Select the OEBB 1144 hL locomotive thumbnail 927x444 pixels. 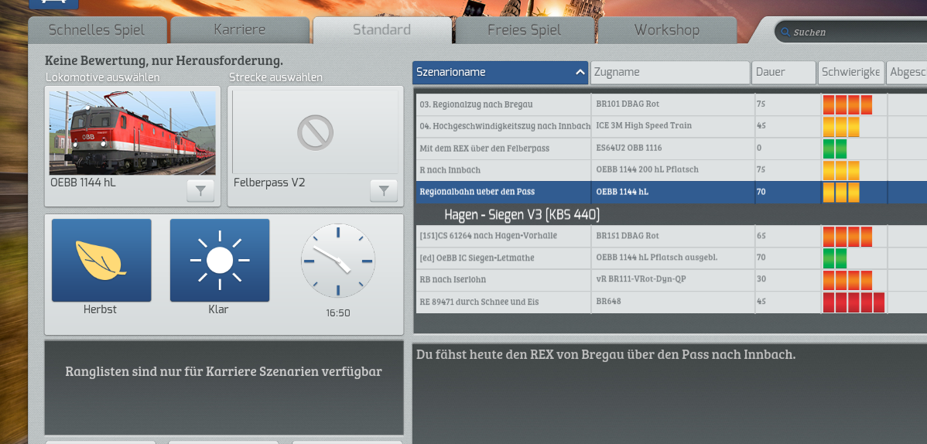pos(132,132)
